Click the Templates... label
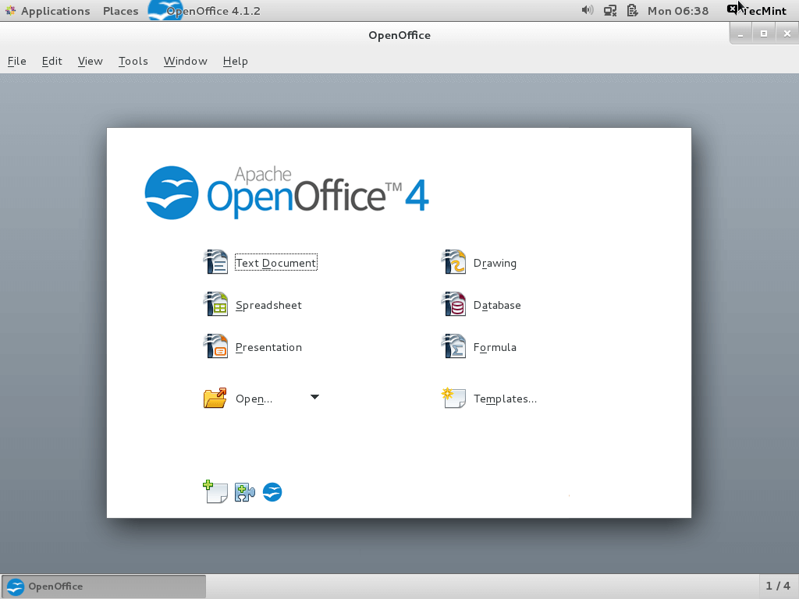This screenshot has height=599, width=799. (505, 399)
